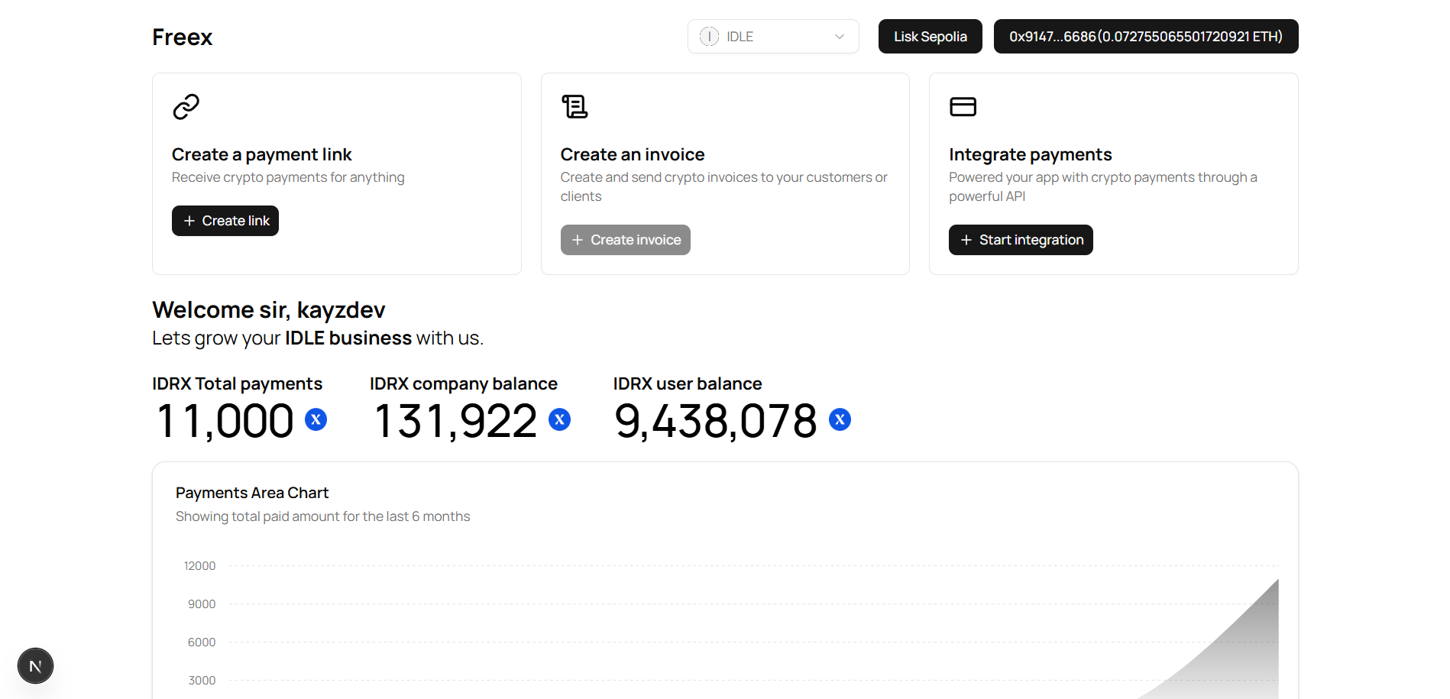
Task: Click the IDLE company avatar icon
Action: (709, 37)
